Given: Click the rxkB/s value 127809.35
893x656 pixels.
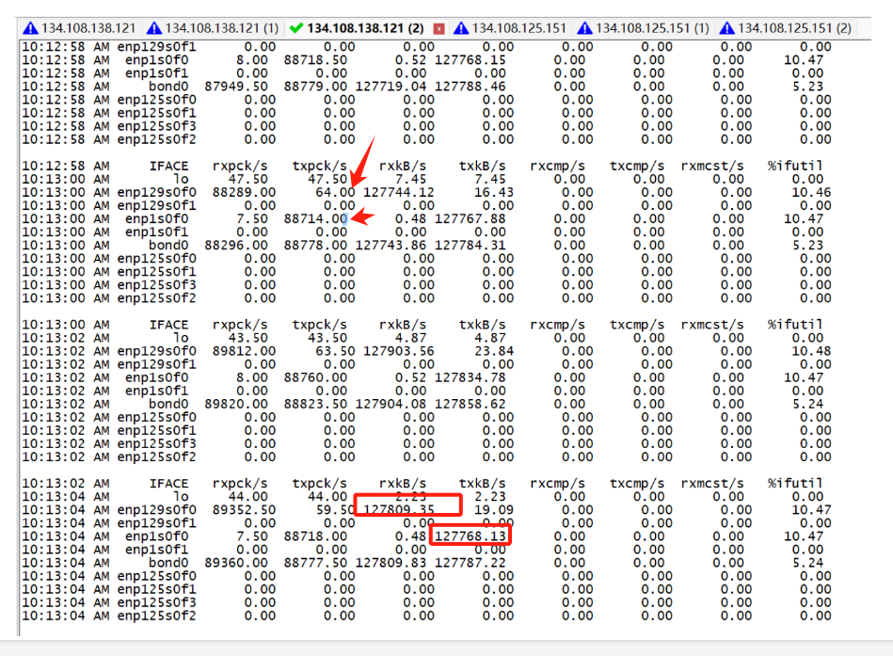Looking at the screenshot, I should [x=399, y=510].
